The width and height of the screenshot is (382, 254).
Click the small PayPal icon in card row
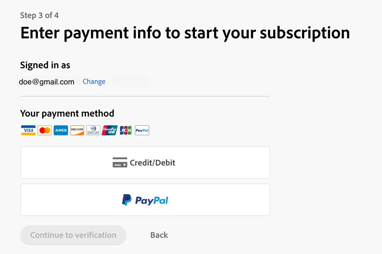click(x=142, y=130)
